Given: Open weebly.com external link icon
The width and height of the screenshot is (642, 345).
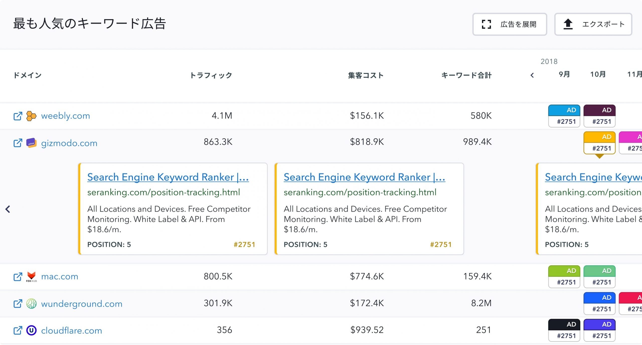Looking at the screenshot, I should [x=18, y=116].
